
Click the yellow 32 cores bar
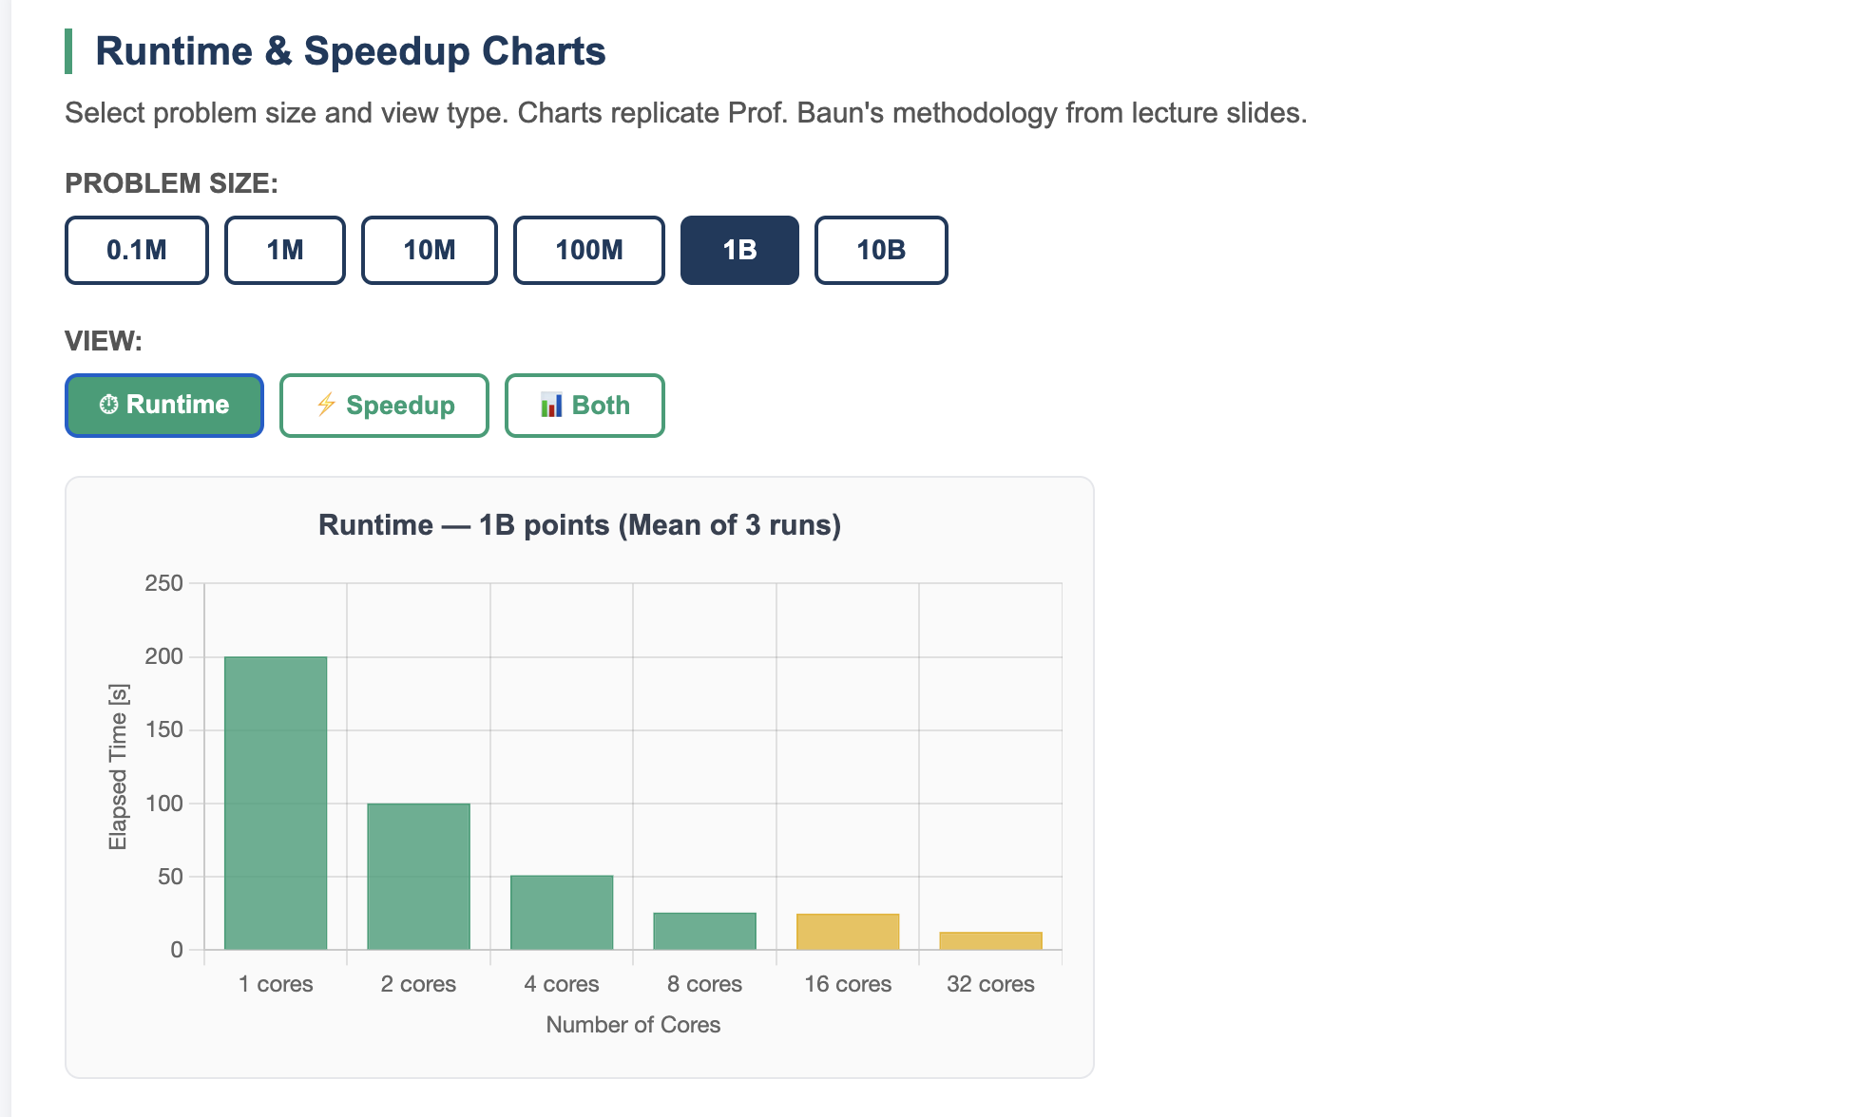point(991,940)
